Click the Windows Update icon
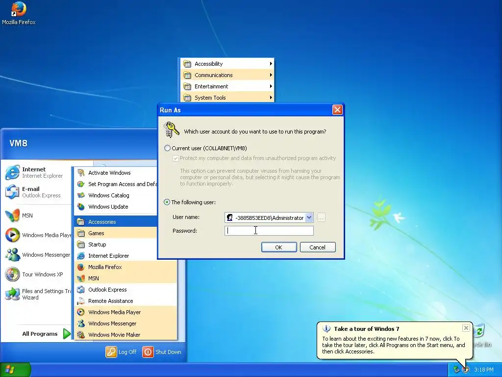 tap(81, 207)
